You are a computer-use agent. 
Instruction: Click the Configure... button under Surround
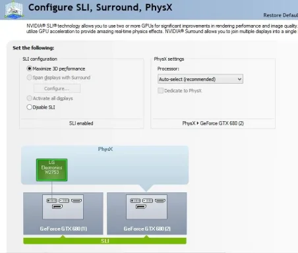click(x=57, y=88)
